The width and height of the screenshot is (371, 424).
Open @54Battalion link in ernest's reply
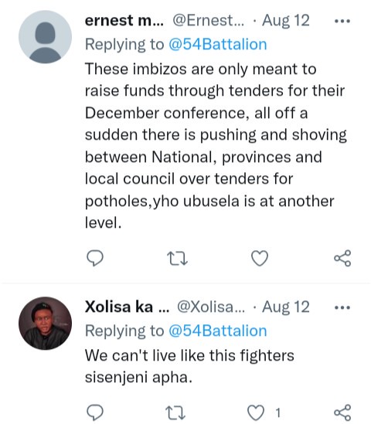(217, 44)
